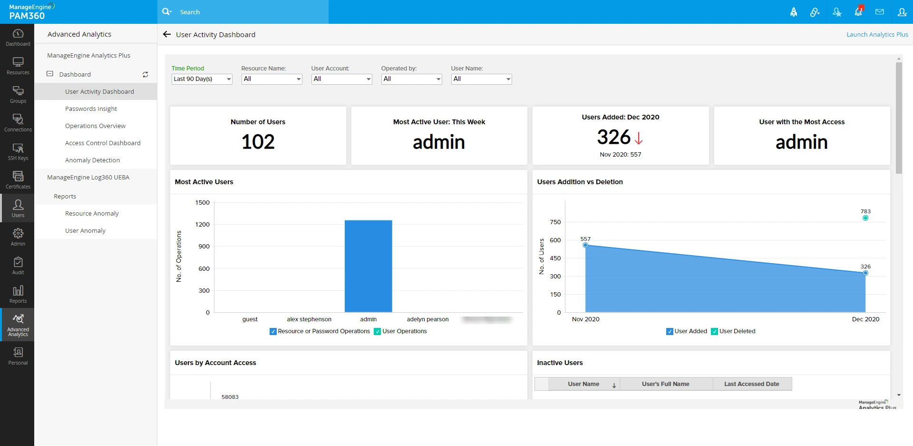Image resolution: width=913 pixels, height=446 pixels.
Task: Go back using the back arrow
Action: coord(166,34)
